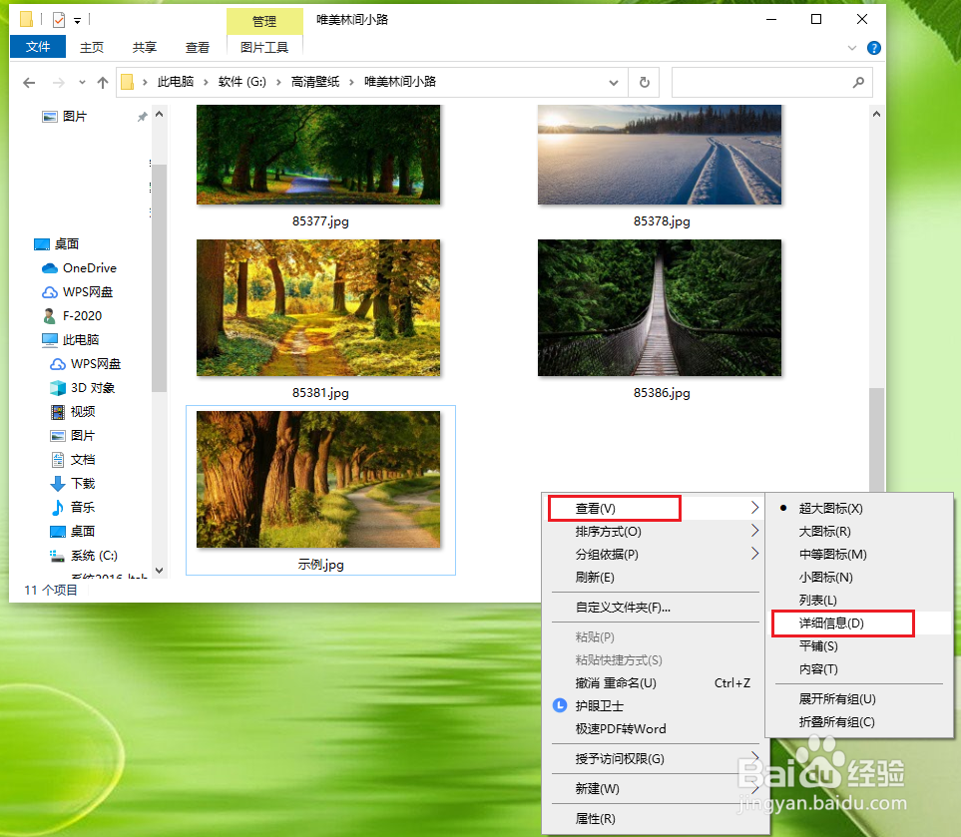Open 授予访问权限(G) submenu
This screenshot has height=837, width=961.
tap(656, 759)
